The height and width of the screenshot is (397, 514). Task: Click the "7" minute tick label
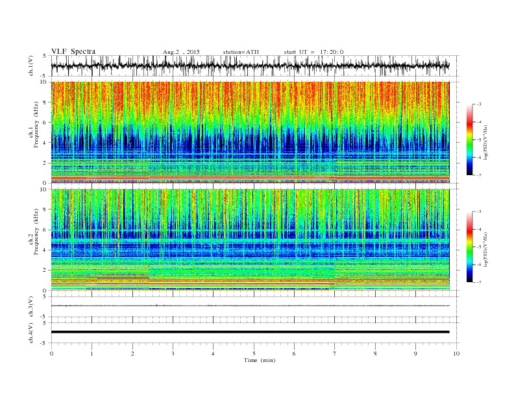[335, 354]
